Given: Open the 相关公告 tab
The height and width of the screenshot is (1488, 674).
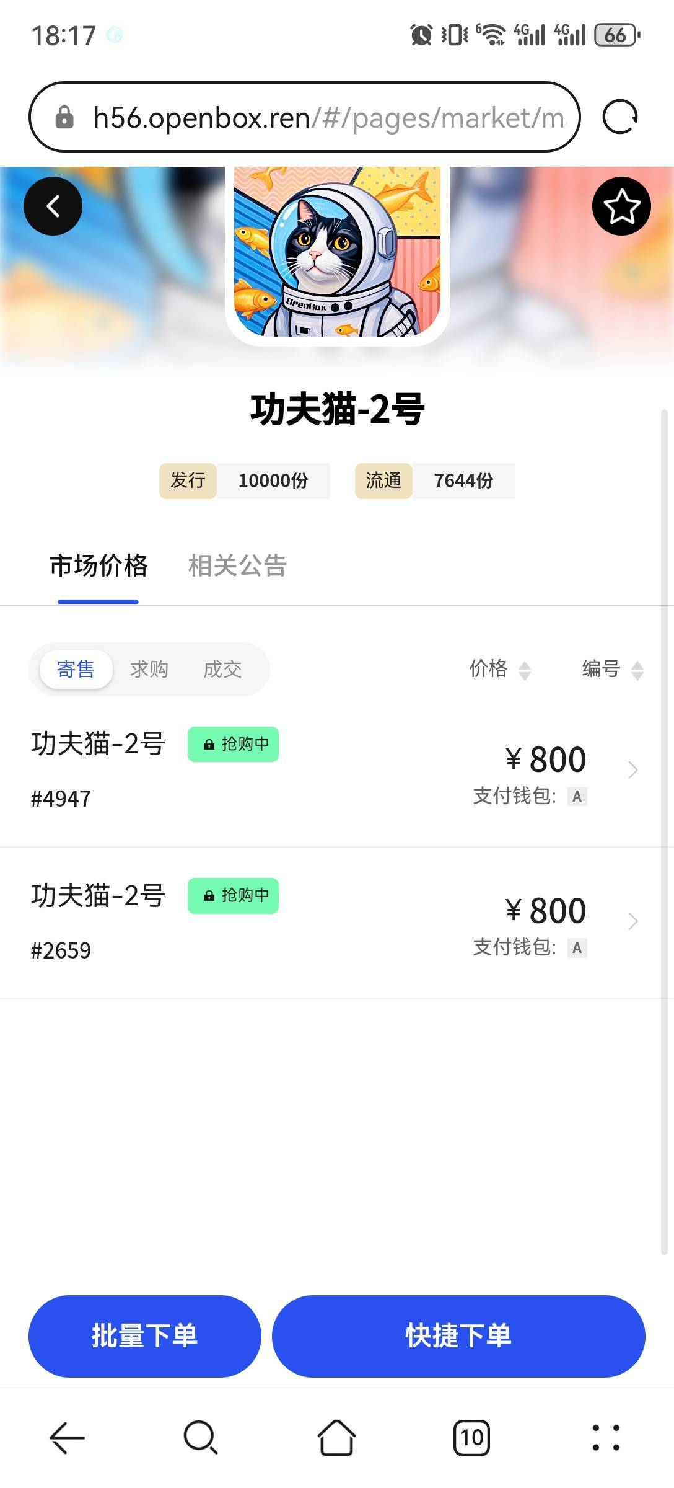Looking at the screenshot, I should 237,565.
